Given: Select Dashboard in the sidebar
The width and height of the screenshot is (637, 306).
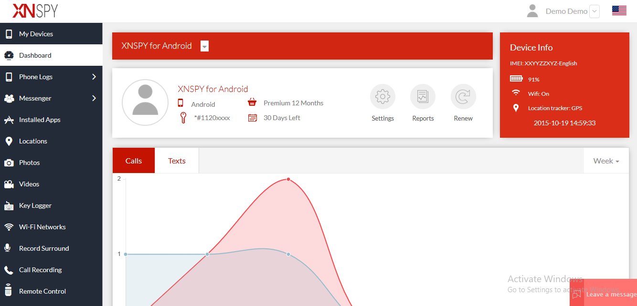Looking at the screenshot, I should pyautogui.click(x=51, y=55).
